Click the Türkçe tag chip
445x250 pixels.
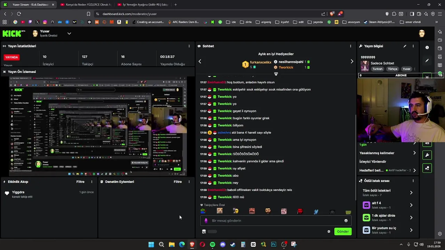(393, 69)
